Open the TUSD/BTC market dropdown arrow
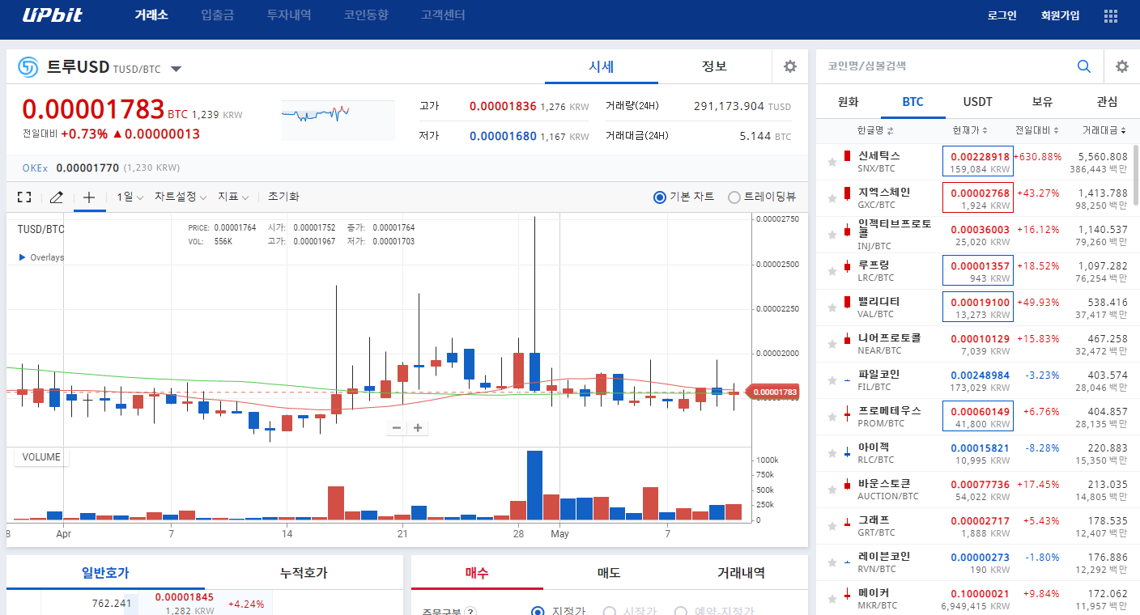Viewport: 1140px width, 615px height. [176, 69]
